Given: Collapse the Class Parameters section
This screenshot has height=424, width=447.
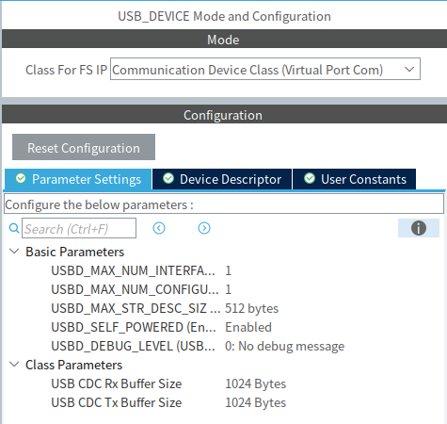Looking at the screenshot, I should point(14,365).
